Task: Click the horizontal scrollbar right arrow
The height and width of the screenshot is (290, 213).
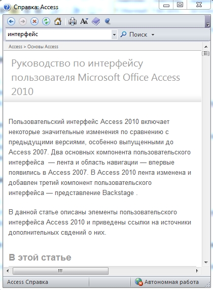Action: coord(197,271)
